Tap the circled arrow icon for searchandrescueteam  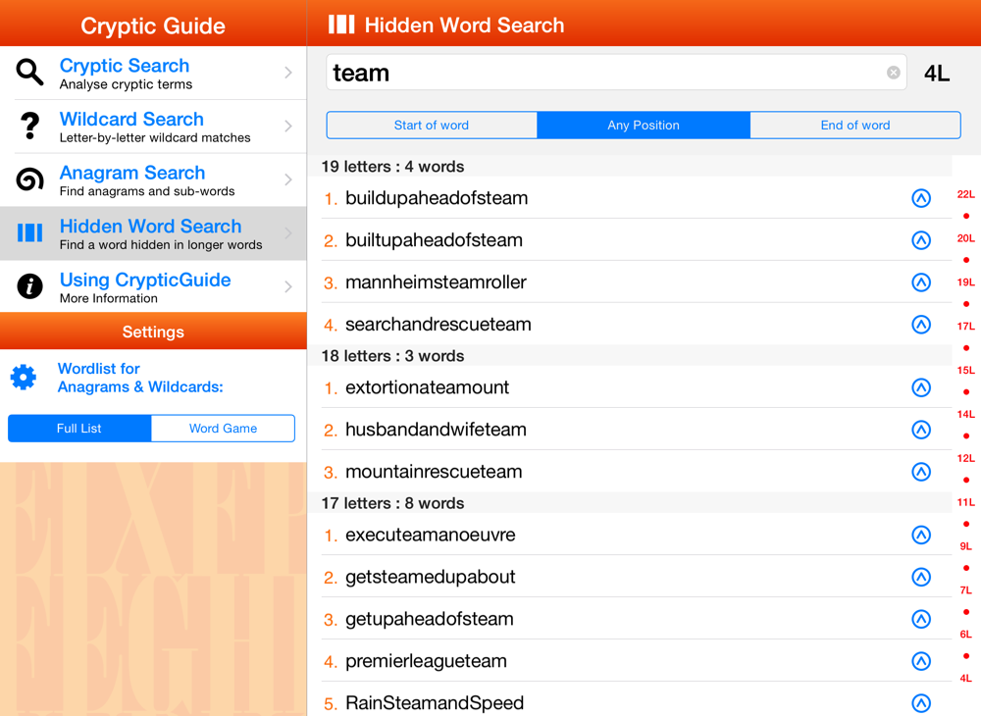[921, 325]
